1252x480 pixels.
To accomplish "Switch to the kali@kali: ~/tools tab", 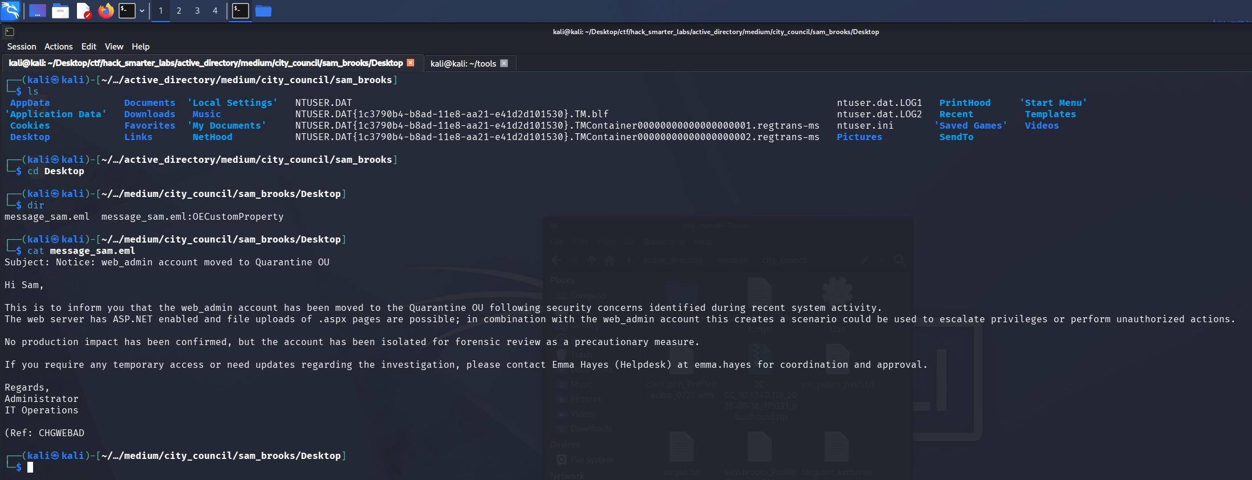I will pyautogui.click(x=463, y=63).
